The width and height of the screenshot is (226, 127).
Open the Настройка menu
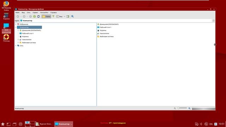(44, 13)
